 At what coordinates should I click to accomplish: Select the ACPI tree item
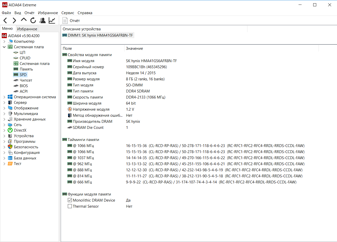click(x=24, y=91)
